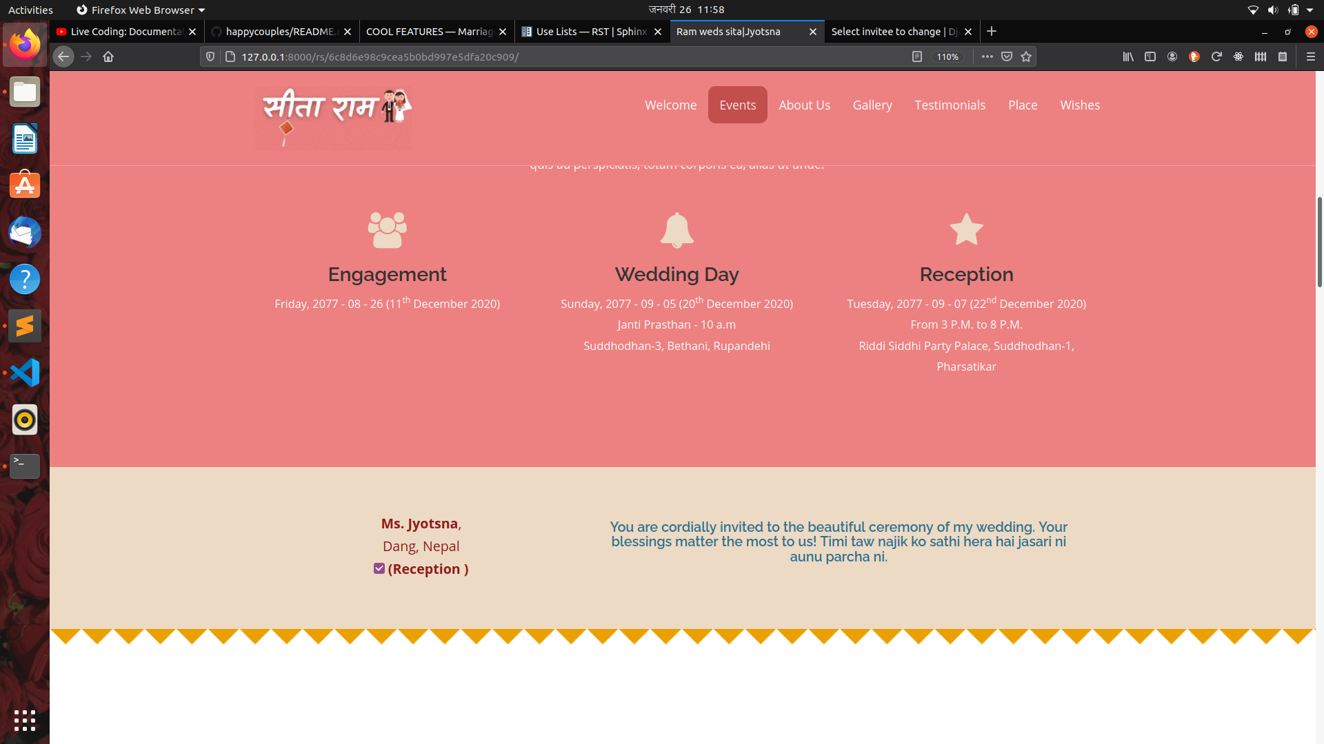
Task: Click the Welcome navigation link
Action: [670, 105]
